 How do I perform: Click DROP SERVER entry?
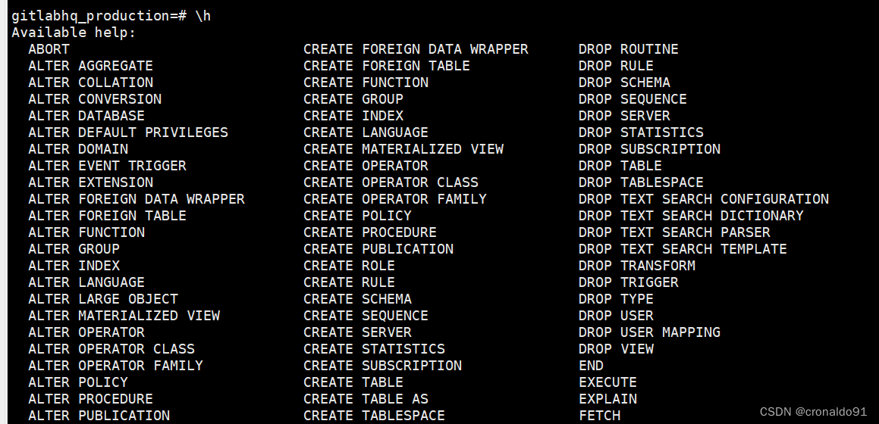tap(624, 116)
